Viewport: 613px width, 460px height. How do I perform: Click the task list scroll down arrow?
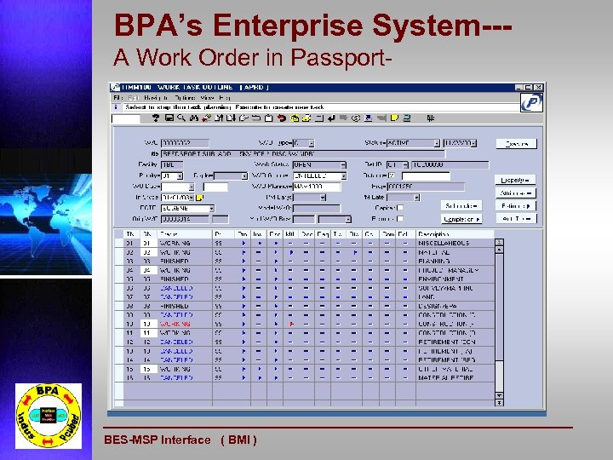tap(499, 395)
